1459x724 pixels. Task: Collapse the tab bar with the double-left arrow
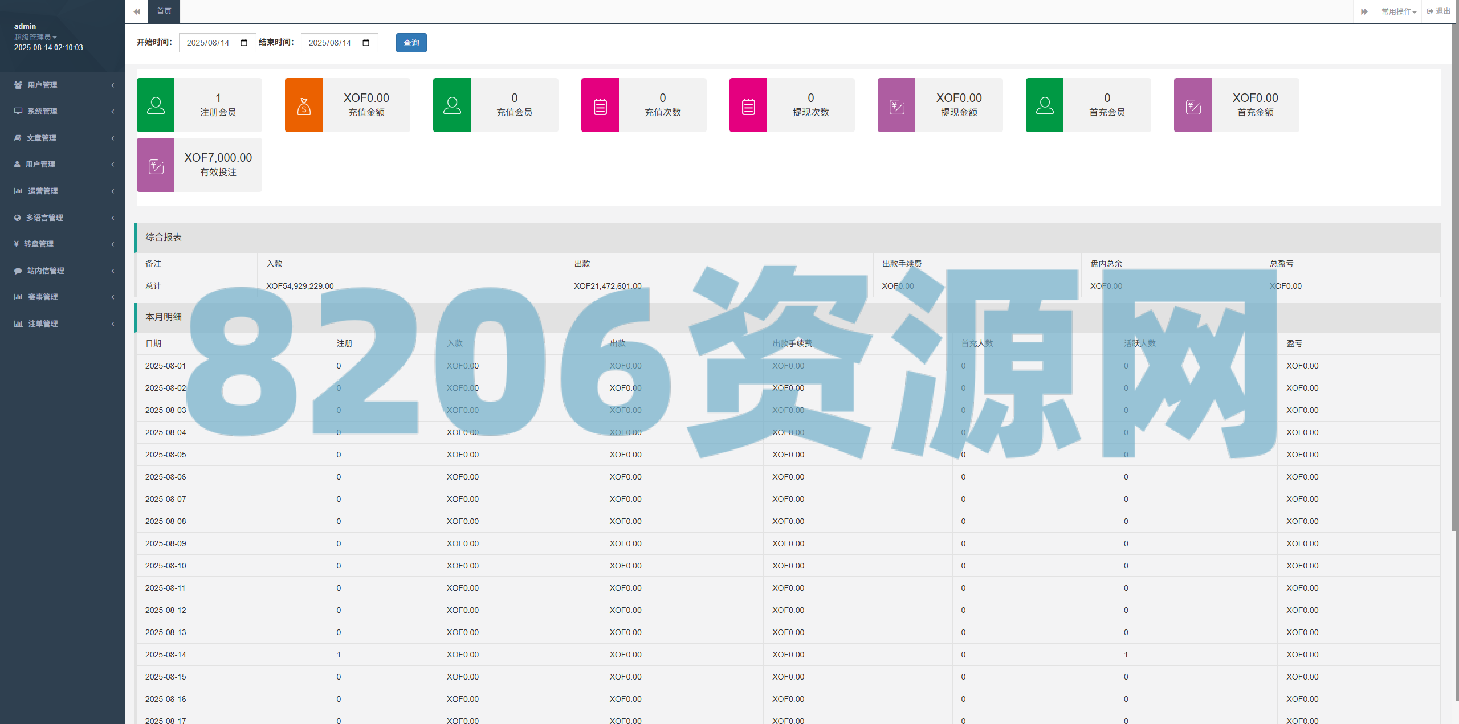point(137,11)
